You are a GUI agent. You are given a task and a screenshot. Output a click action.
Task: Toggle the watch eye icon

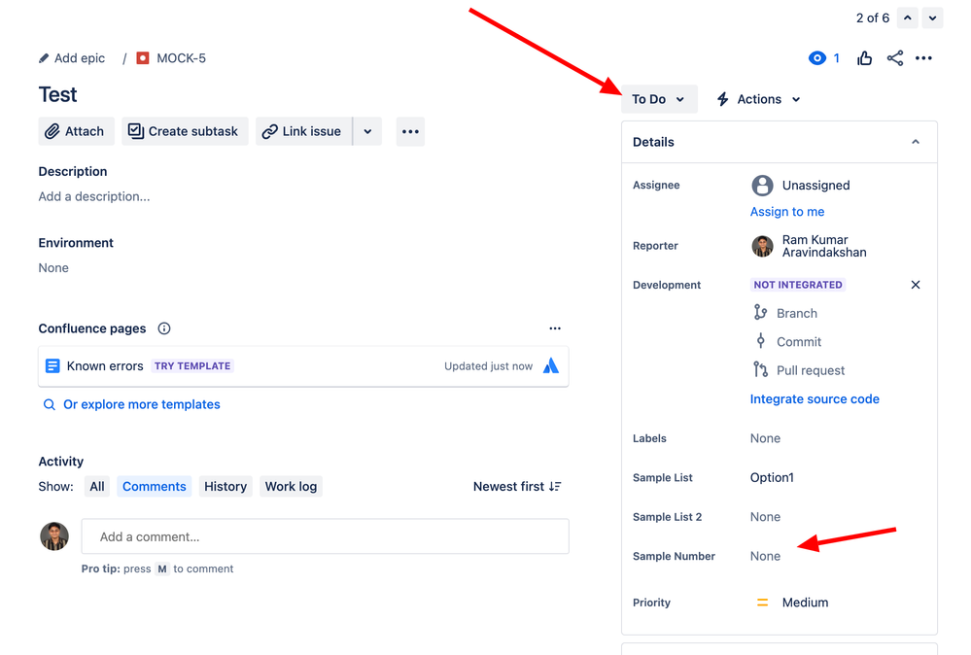click(816, 58)
